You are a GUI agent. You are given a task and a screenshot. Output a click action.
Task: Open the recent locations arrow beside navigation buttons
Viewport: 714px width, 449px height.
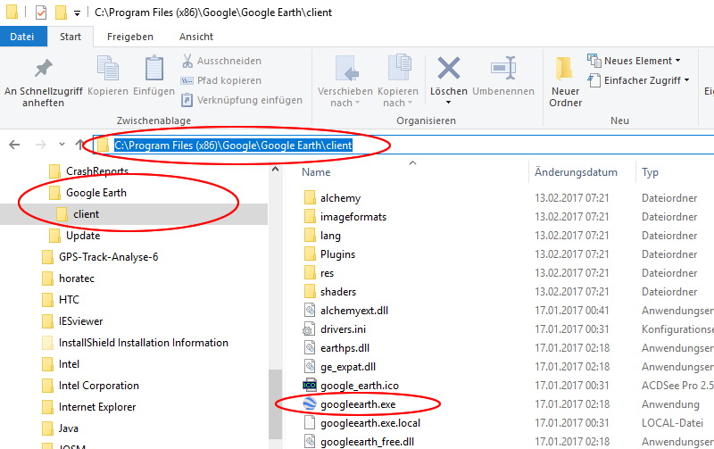[62, 145]
